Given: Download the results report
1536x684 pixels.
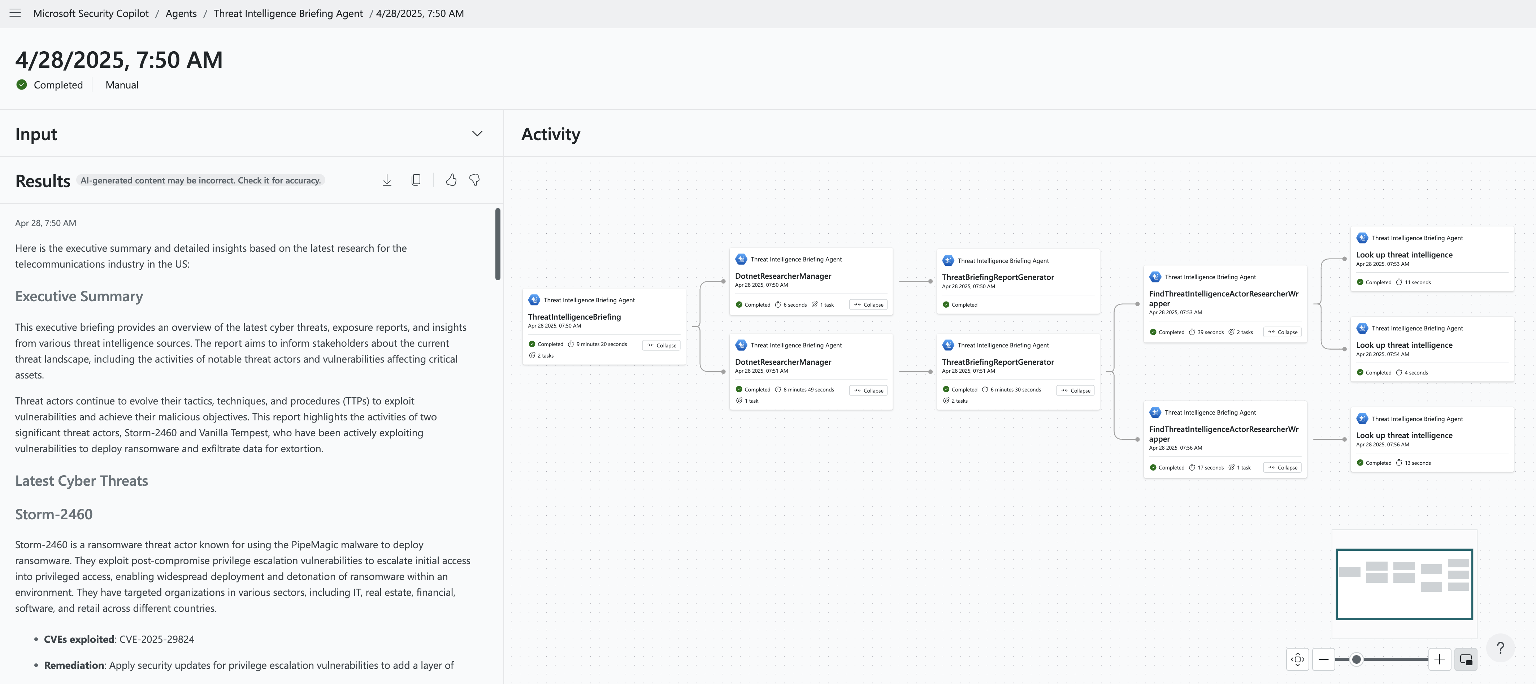Looking at the screenshot, I should click(387, 180).
